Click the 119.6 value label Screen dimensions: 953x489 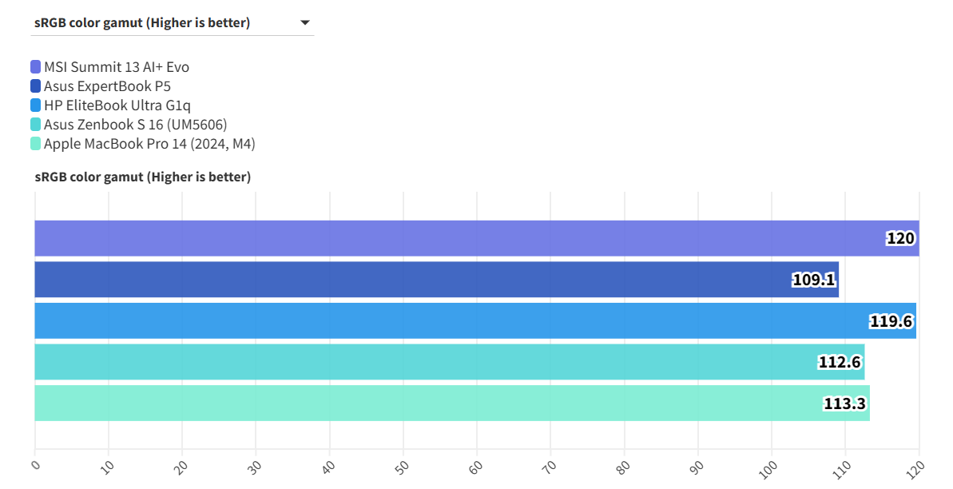891,321
